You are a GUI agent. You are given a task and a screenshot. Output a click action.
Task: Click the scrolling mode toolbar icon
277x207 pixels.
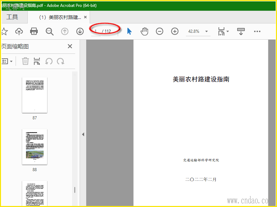(x=241, y=31)
